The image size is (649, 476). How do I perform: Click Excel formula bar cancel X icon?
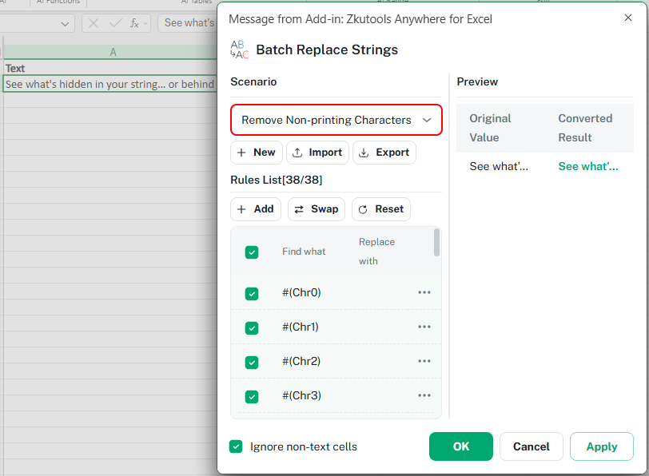pyautogui.click(x=94, y=23)
